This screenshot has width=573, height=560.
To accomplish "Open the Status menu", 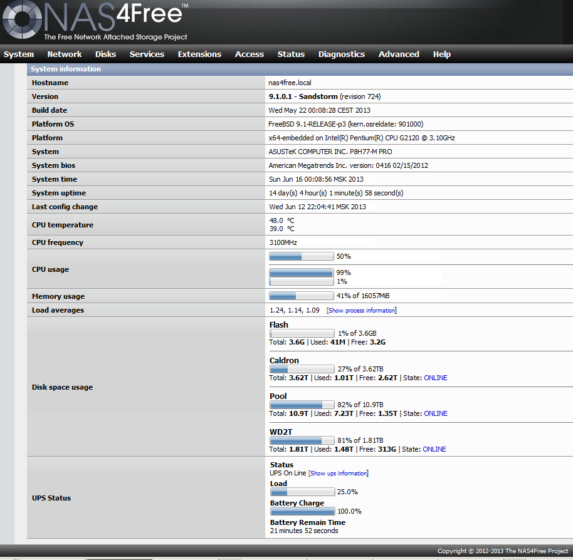I will [291, 54].
